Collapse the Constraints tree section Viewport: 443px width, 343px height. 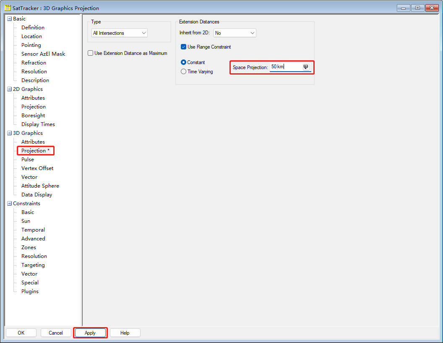(x=9, y=204)
